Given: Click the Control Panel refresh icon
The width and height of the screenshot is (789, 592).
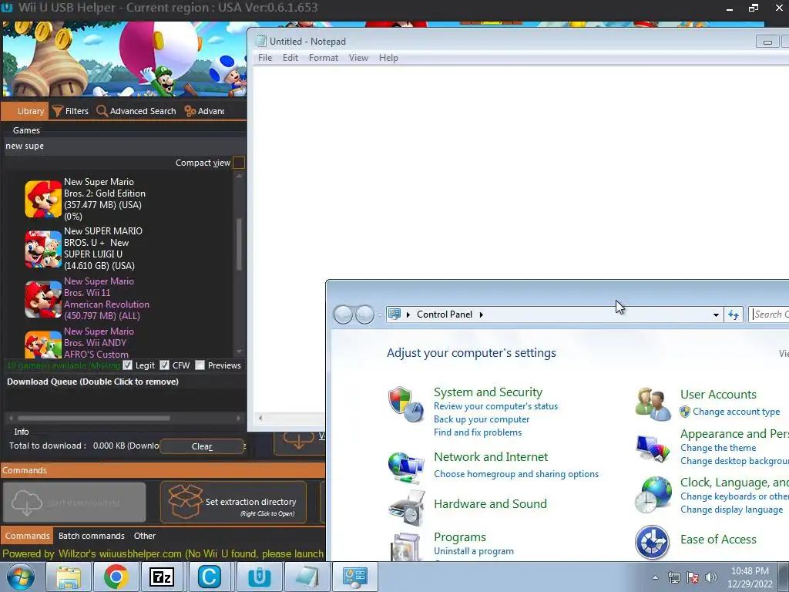Looking at the screenshot, I should tap(734, 314).
